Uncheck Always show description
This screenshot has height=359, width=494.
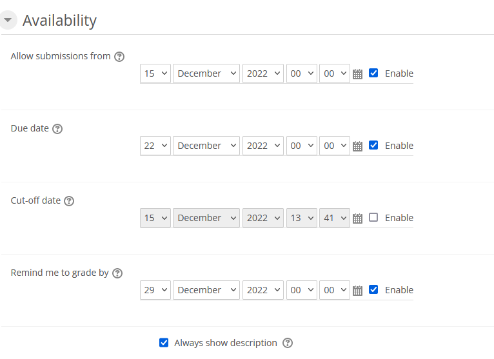[x=164, y=343]
